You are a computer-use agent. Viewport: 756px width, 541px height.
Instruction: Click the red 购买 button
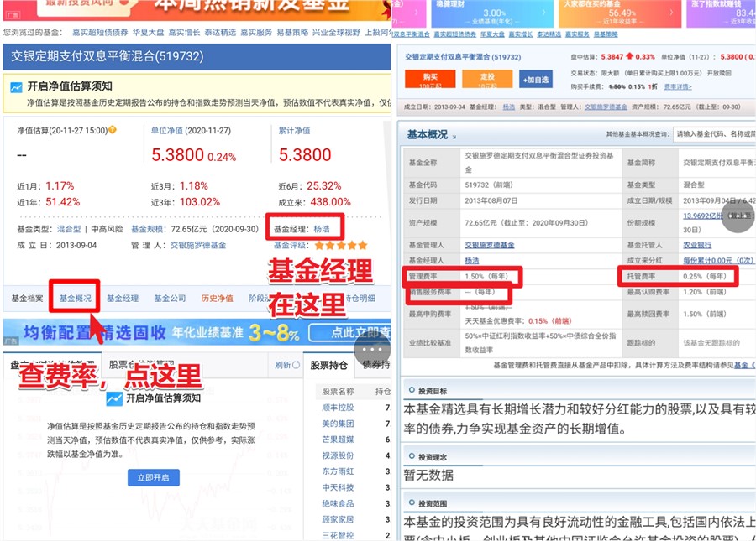[430, 79]
